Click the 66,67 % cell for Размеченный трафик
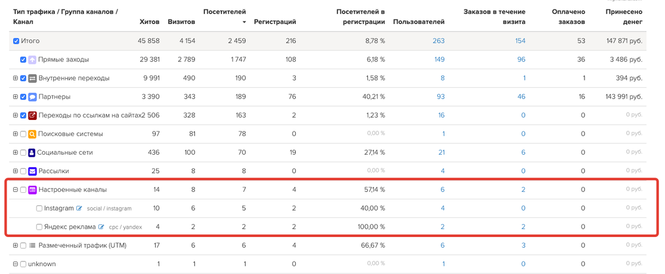Screen dimensions: 665x274 [374, 245]
